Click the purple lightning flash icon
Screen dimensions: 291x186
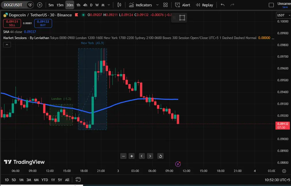[x=178, y=164]
